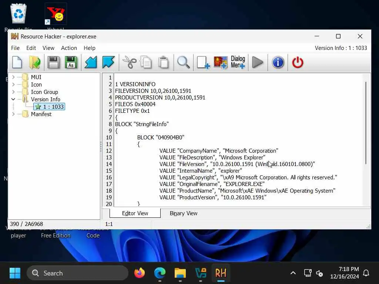This screenshot has height=284, width=379.
Task: Click the status bar offset 390 / 2A6968
Action: [x=27, y=224]
